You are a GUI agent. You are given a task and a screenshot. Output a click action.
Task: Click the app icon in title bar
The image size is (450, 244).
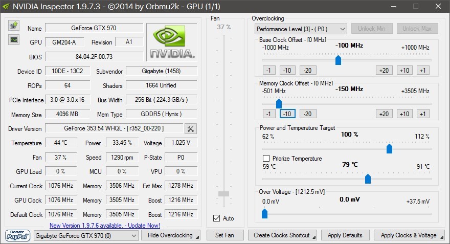(x=6, y=6)
